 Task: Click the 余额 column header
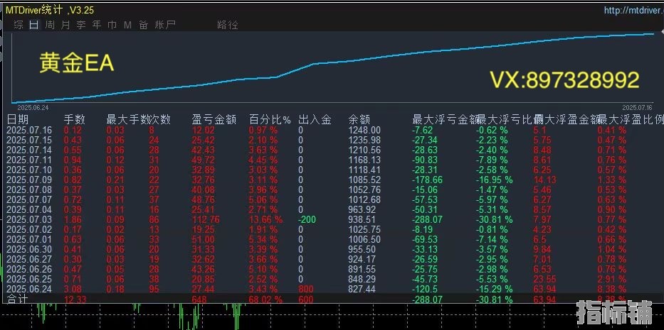(359, 119)
